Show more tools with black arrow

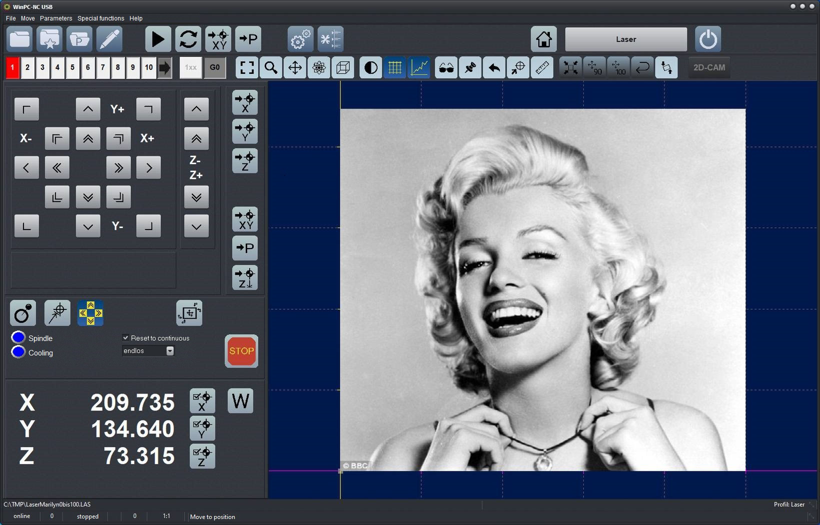tap(165, 67)
